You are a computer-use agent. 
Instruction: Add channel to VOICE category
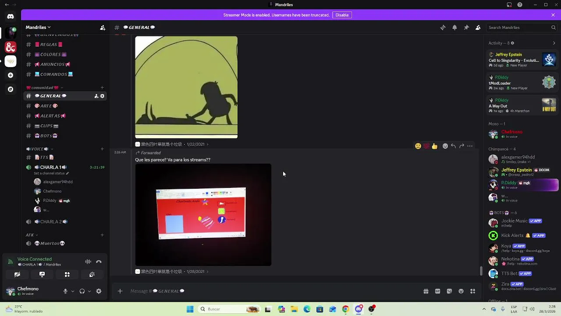(102, 149)
